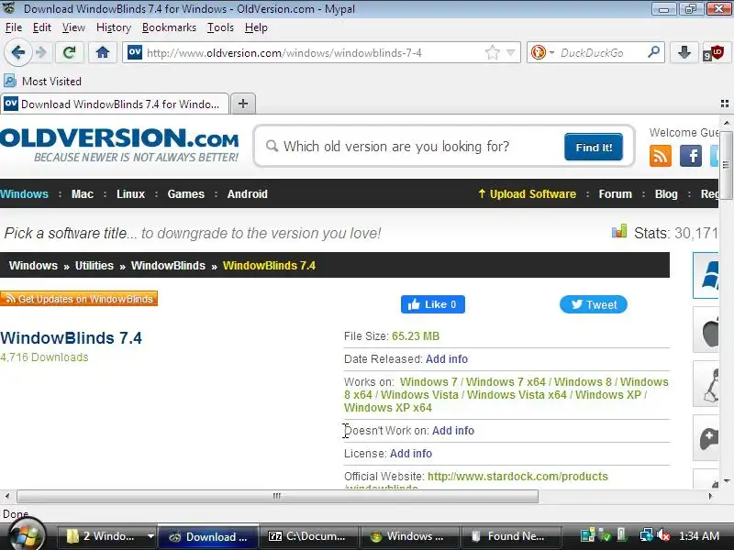The height and width of the screenshot is (550, 734).
Task: Click the OldVersion site identity icon in address bar
Action: pyautogui.click(x=135, y=52)
